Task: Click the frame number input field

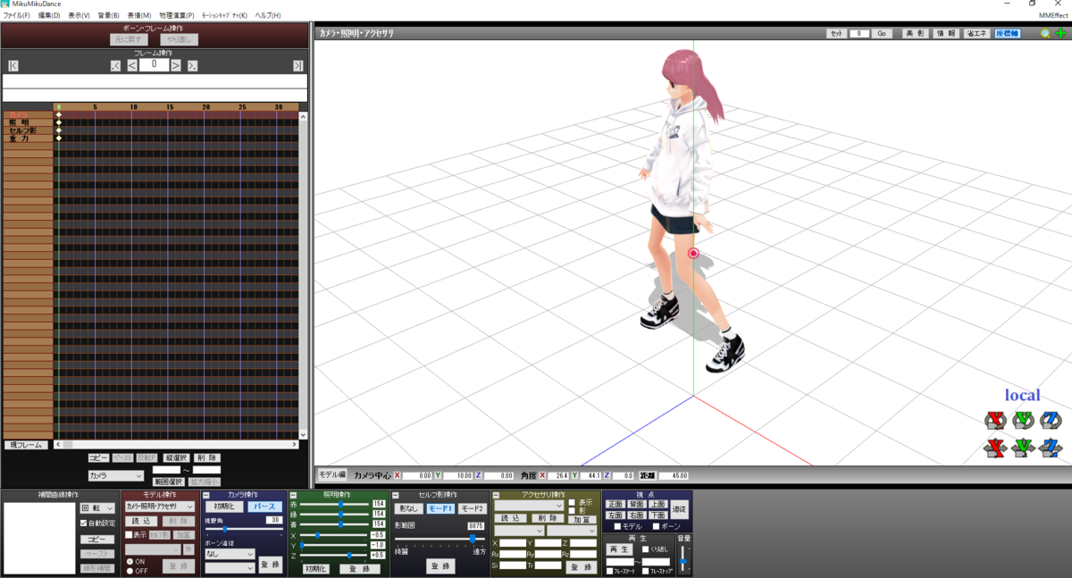Action: [x=154, y=65]
